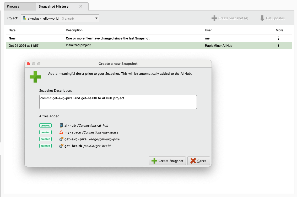Viewport: 297px width, 197px height.
Task: Click the large green plus dialog icon
Action: point(35,77)
